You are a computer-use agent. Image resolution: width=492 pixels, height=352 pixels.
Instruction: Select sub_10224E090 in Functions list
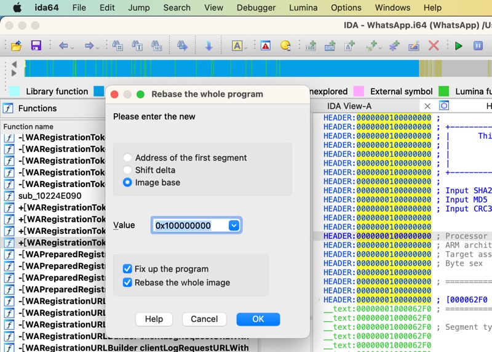50,196
